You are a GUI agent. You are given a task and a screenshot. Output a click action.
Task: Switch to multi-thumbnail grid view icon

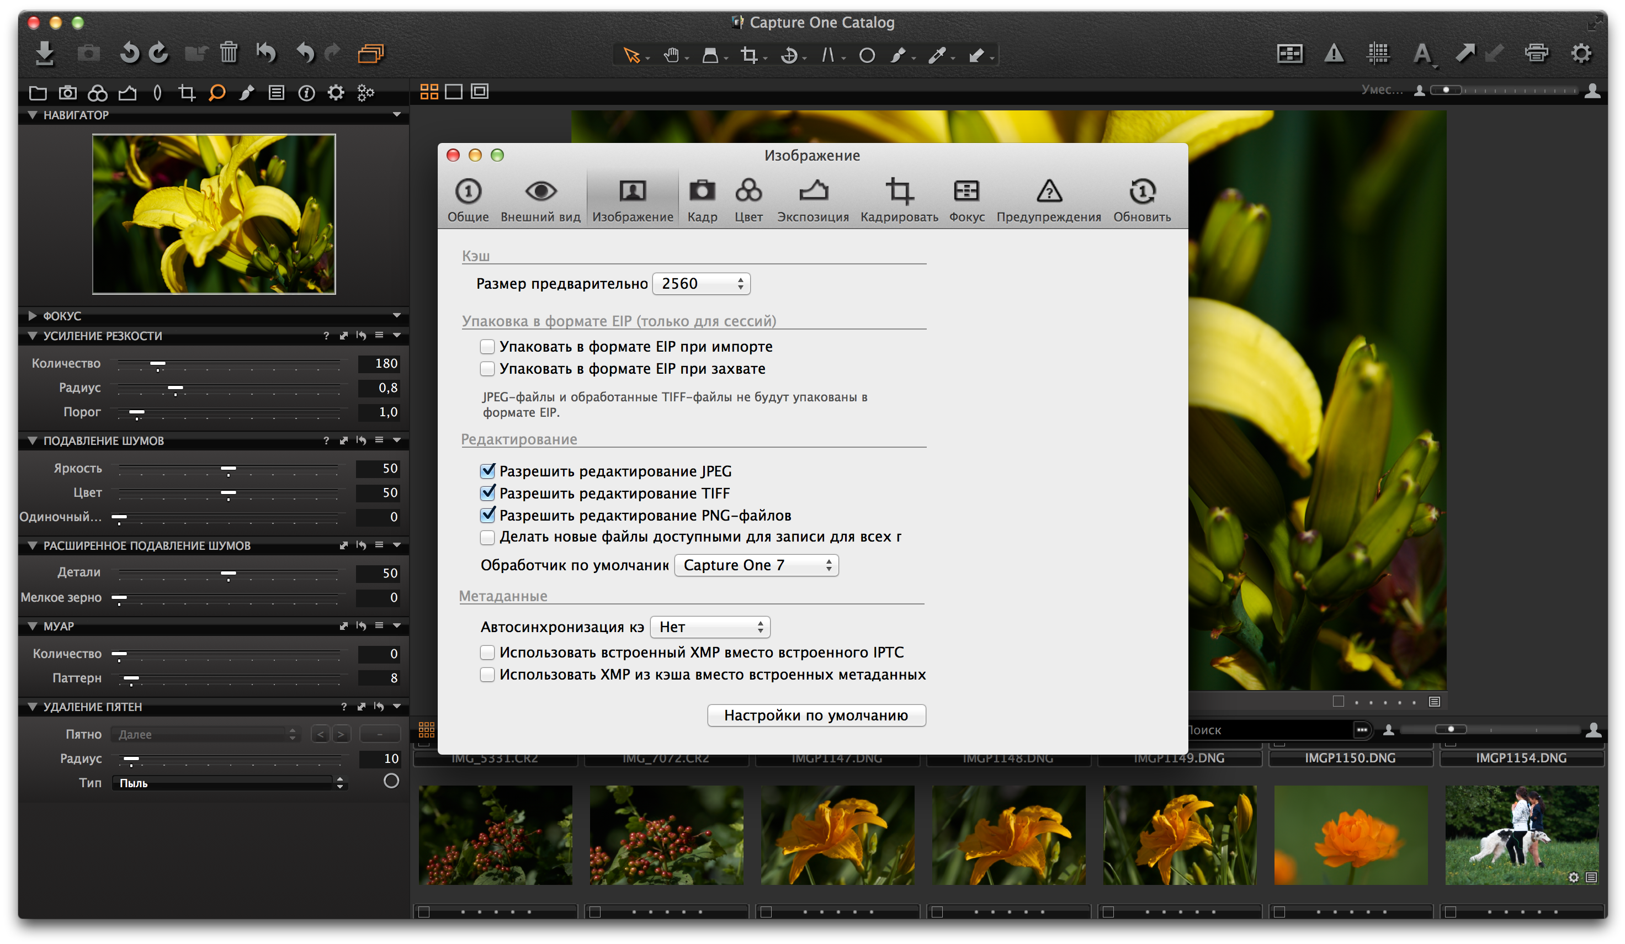pyautogui.click(x=429, y=92)
